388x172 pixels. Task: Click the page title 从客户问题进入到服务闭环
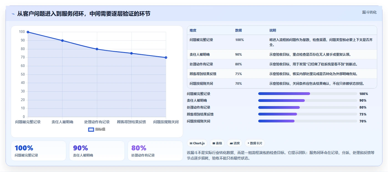click(x=84, y=14)
